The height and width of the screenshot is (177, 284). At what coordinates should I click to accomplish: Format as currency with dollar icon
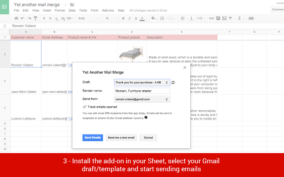(x=44, y=18)
